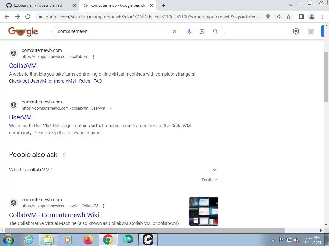Open the tab search dropdown arrow
The image size is (329, 246).
click(x=290, y=5)
